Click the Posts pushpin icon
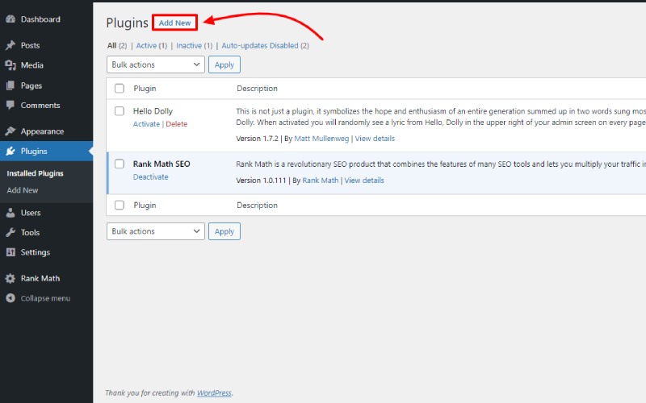646x403 pixels. pos(10,45)
